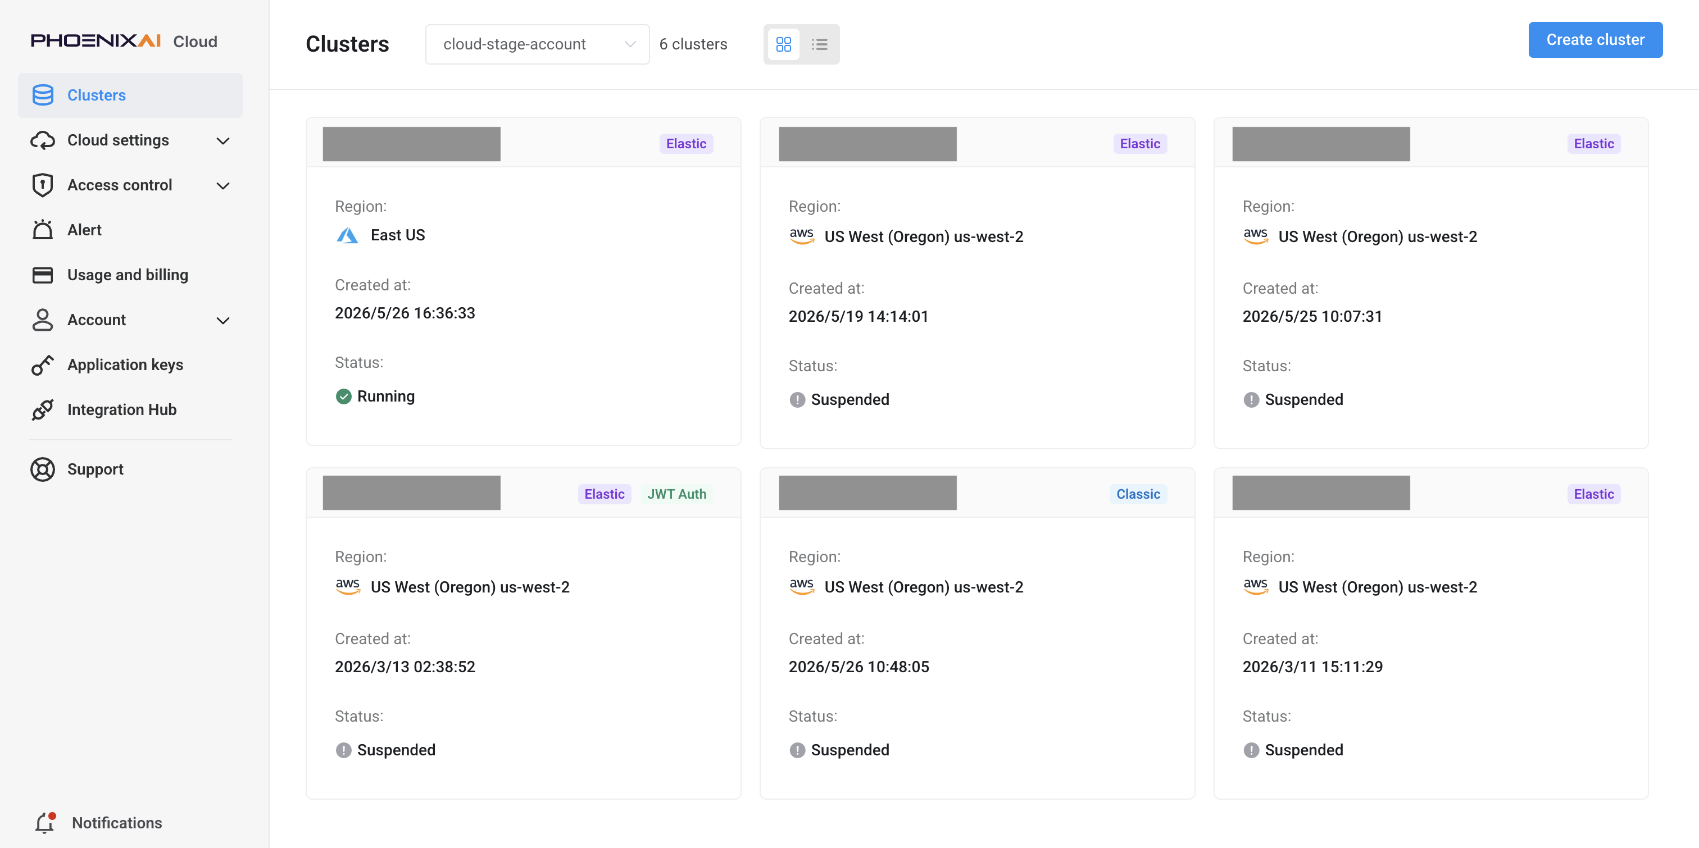Click Suspended icon on Classic cluster
Viewport: 1699px width, 848px height.
pyautogui.click(x=797, y=750)
